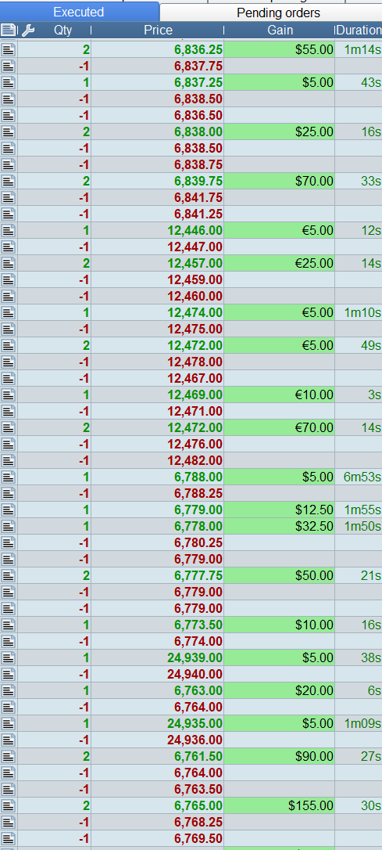This screenshot has height=850, width=382.
Task: Select the $32.50 gain cell
Action: (x=279, y=527)
